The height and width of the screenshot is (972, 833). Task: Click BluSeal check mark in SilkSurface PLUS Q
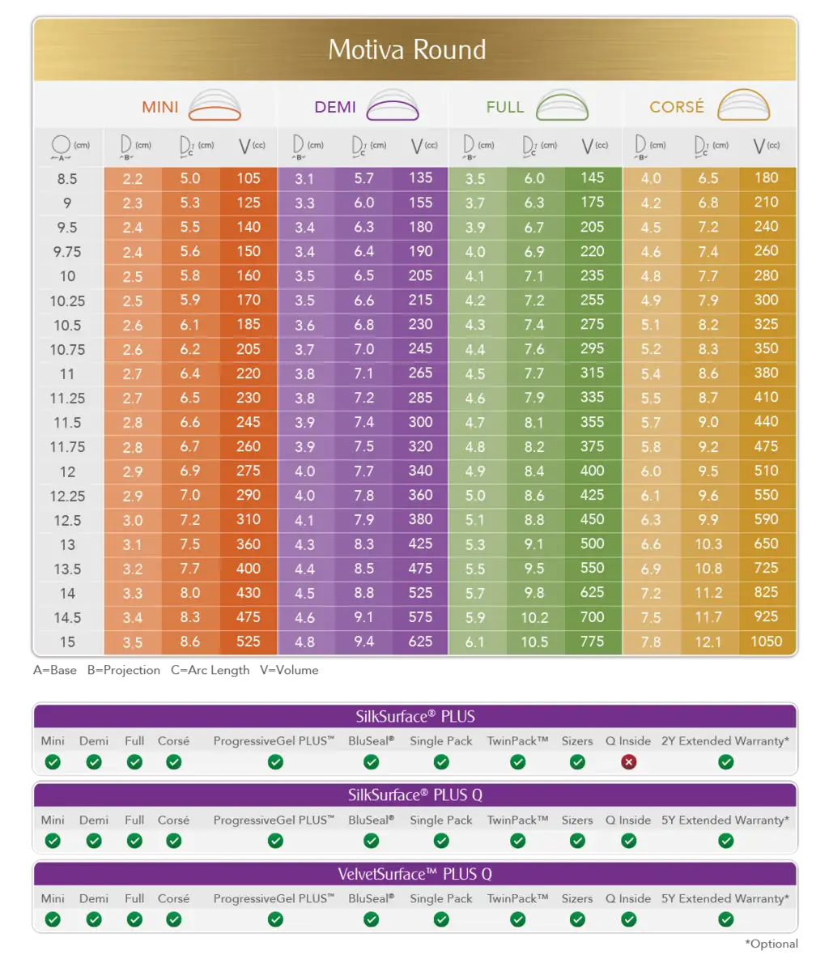371,841
